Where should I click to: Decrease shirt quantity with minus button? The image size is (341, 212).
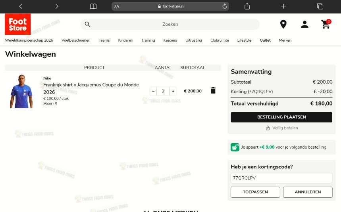[x=153, y=91]
